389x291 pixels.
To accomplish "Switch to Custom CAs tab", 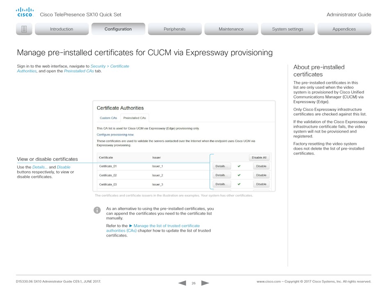I will [108, 118].
